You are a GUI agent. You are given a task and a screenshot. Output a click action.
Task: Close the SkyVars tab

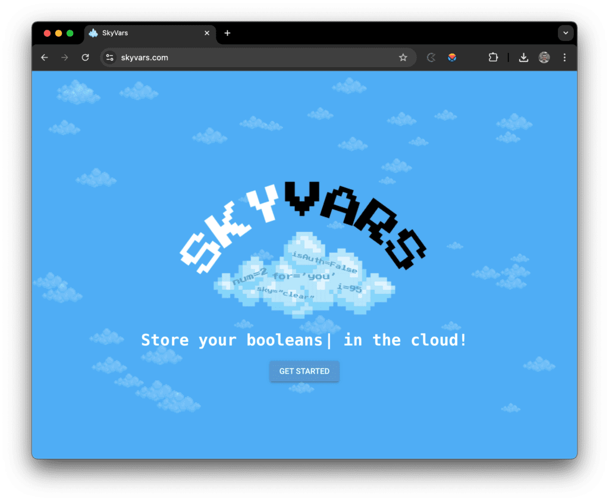coord(206,33)
